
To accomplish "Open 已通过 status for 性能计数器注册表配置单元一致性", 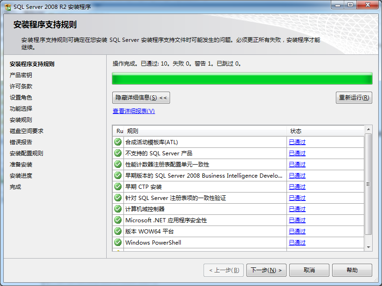I will [297, 165].
